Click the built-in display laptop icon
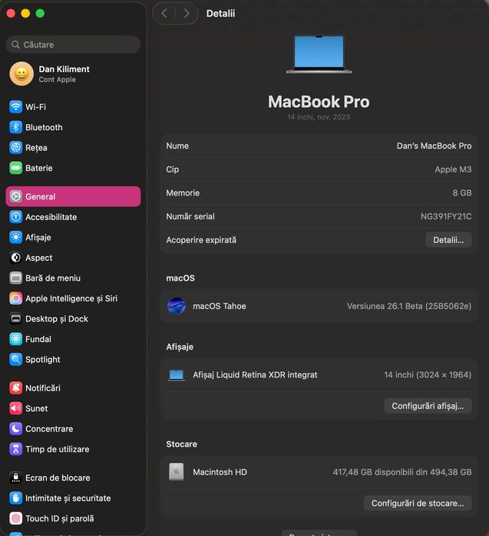489x536 pixels. point(177,375)
